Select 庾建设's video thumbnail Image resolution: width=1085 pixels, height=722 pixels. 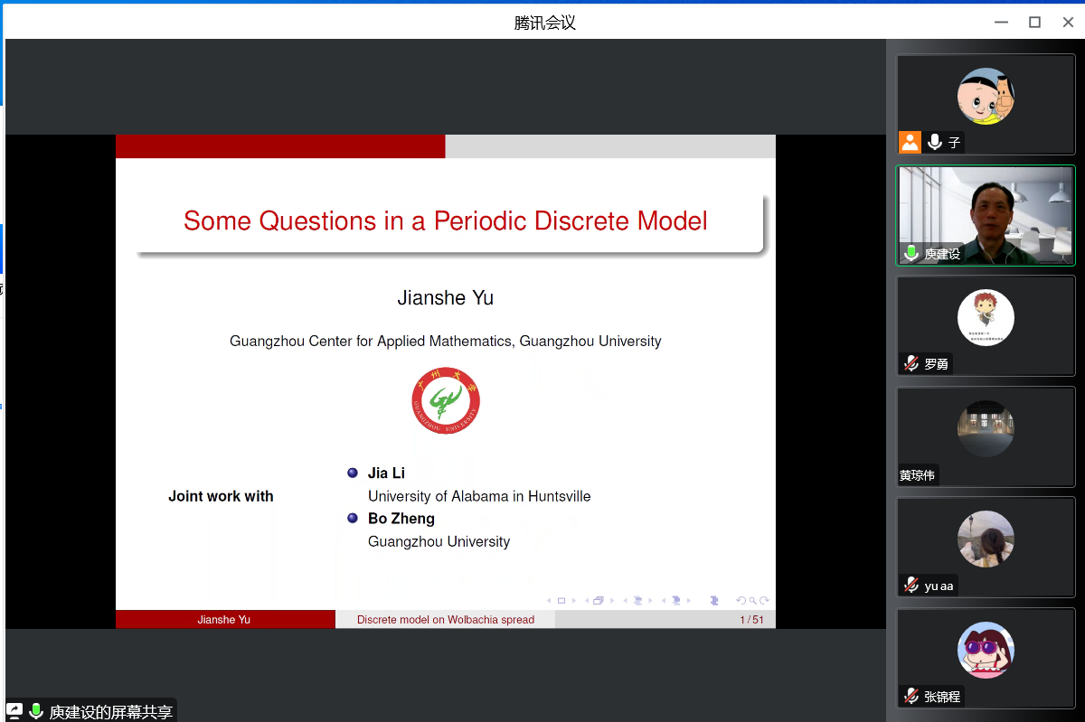point(986,215)
